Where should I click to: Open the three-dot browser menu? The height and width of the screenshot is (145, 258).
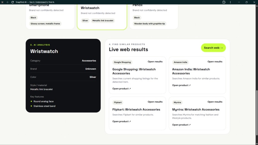point(230,2)
